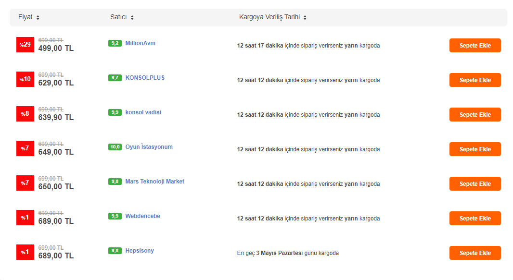Add Hepsisony offer to cart

[475, 253]
